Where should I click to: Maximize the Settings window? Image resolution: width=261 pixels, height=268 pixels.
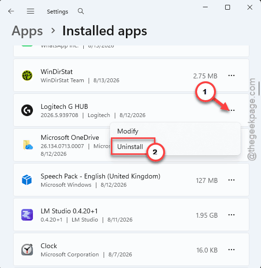pyautogui.click(x=228, y=7)
